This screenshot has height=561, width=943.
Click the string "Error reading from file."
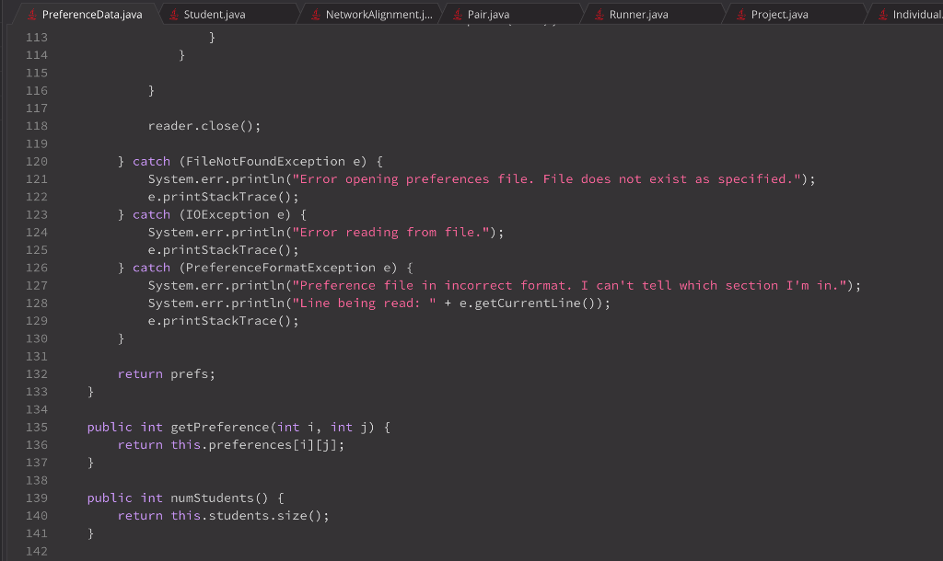click(x=390, y=233)
